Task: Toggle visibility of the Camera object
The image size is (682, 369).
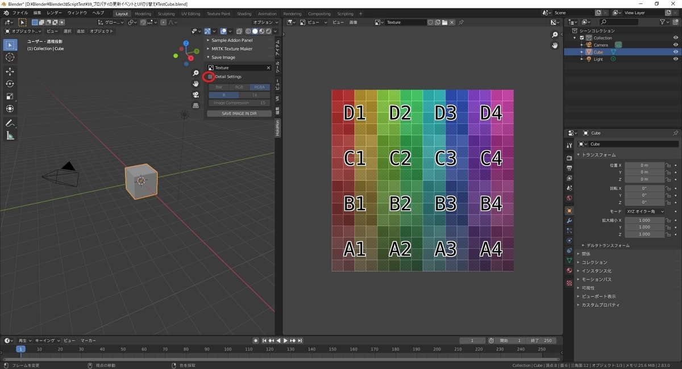Action: [675, 45]
